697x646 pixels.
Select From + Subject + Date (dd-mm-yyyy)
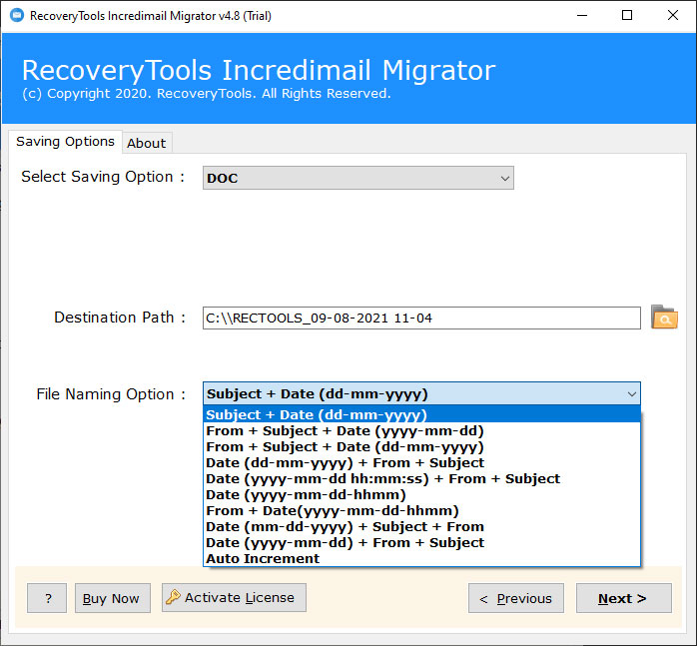(x=421, y=447)
